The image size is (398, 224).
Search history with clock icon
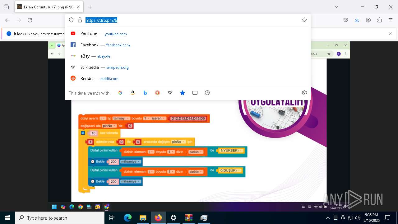(207, 93)
